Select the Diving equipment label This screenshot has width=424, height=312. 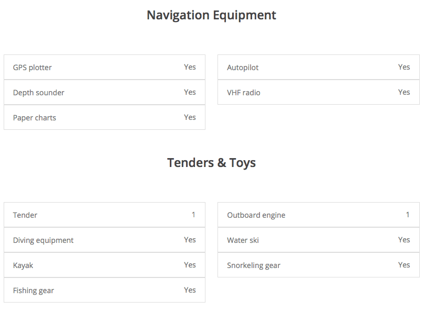click(43, 240)
